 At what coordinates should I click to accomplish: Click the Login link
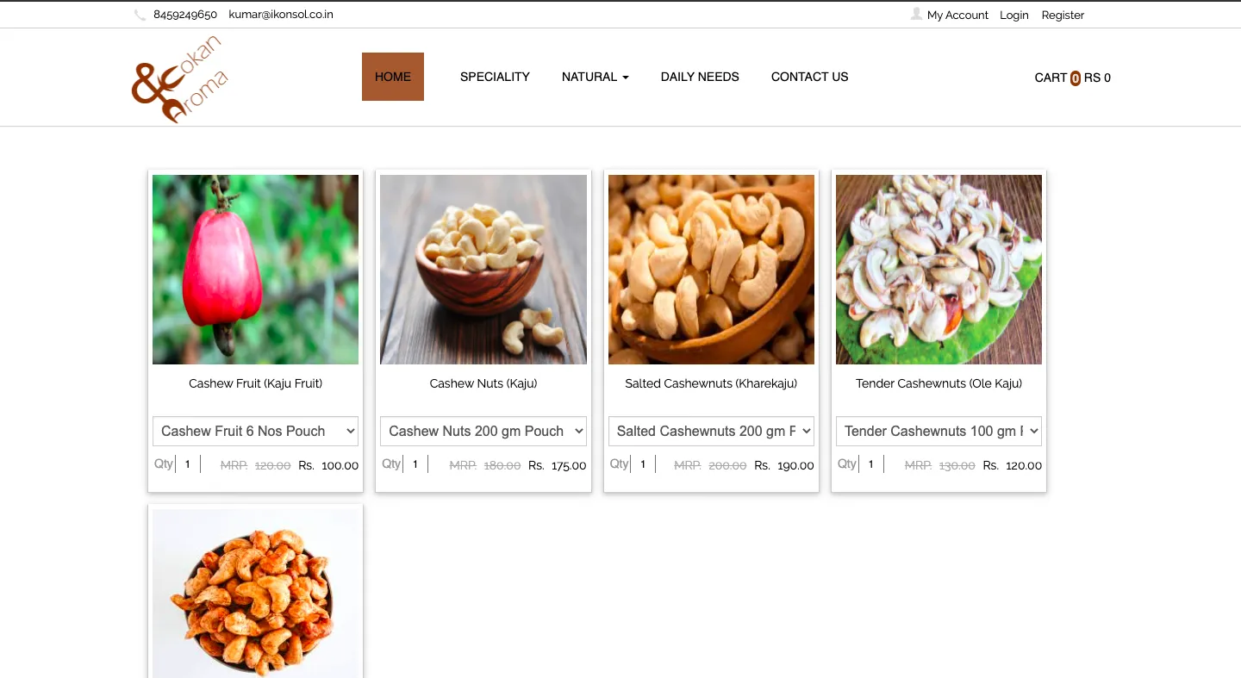(x=1014, y=15)
